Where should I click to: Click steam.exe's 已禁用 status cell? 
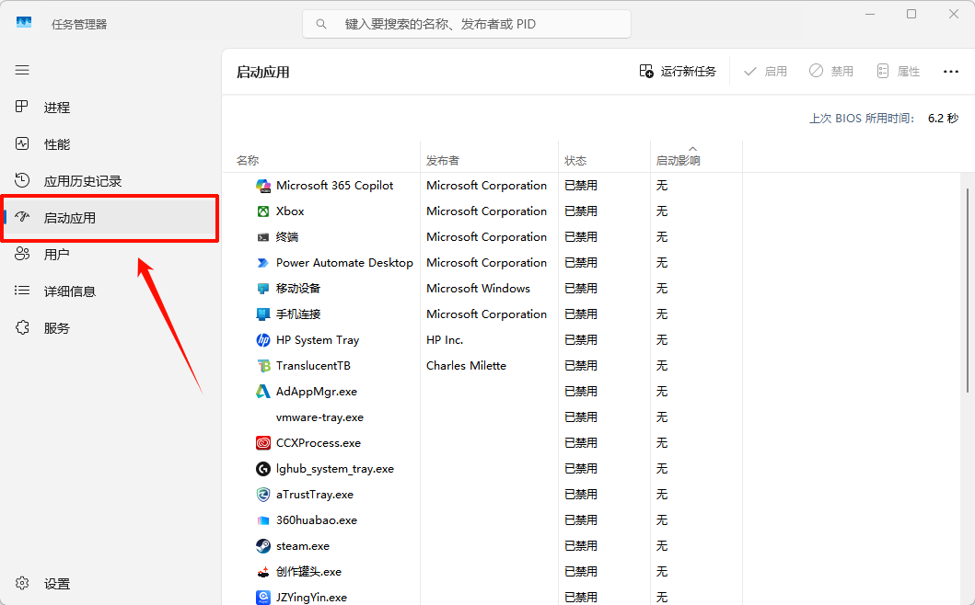click(581, 546)
